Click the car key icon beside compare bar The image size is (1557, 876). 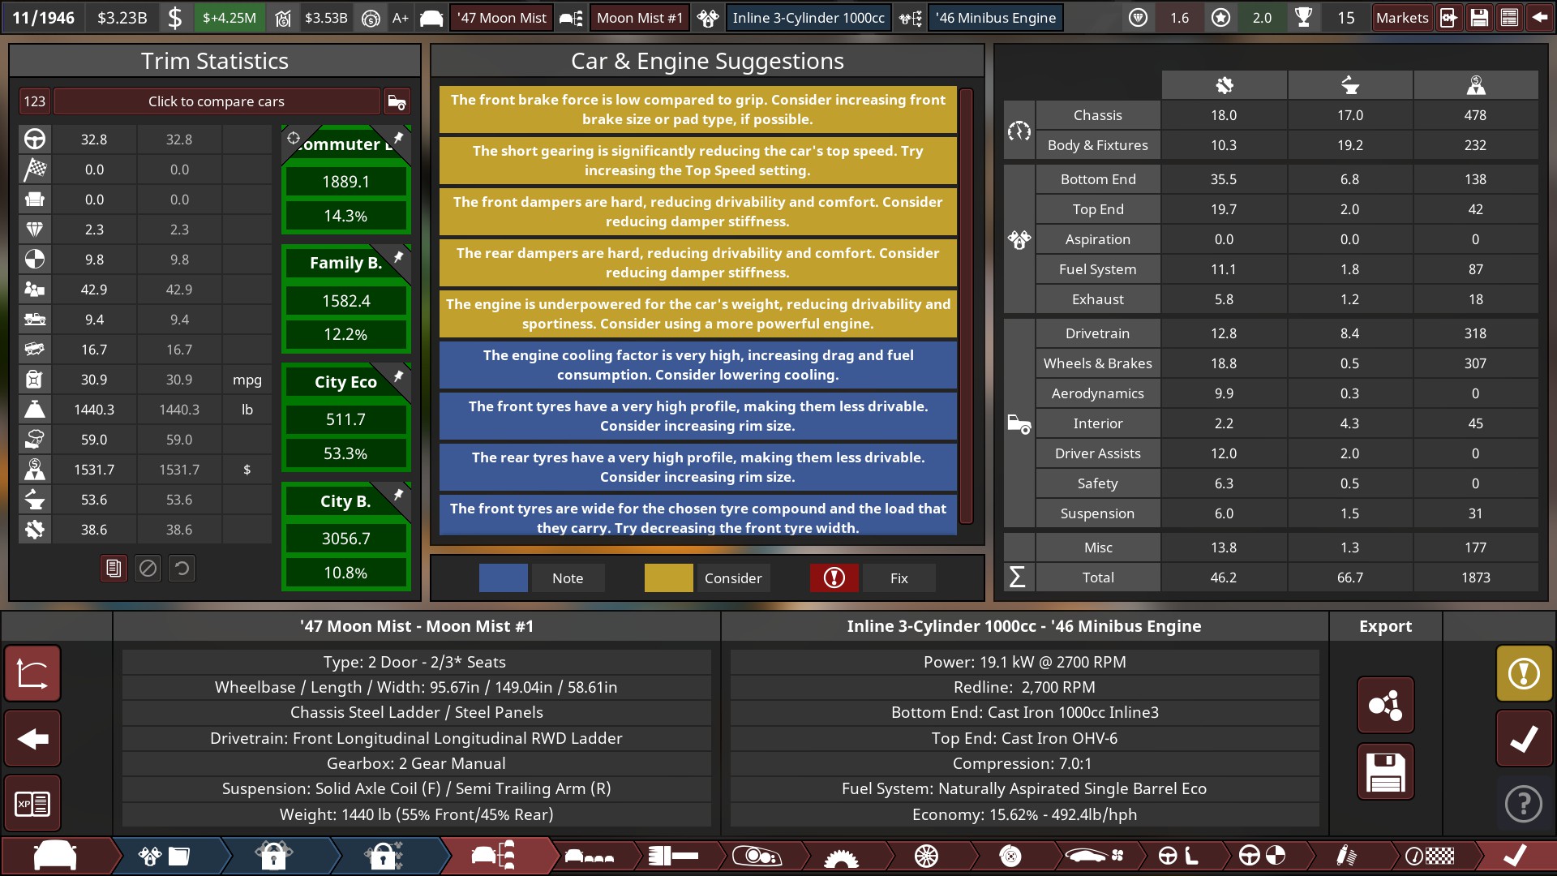pyautogui.click(x=397, y=101)
